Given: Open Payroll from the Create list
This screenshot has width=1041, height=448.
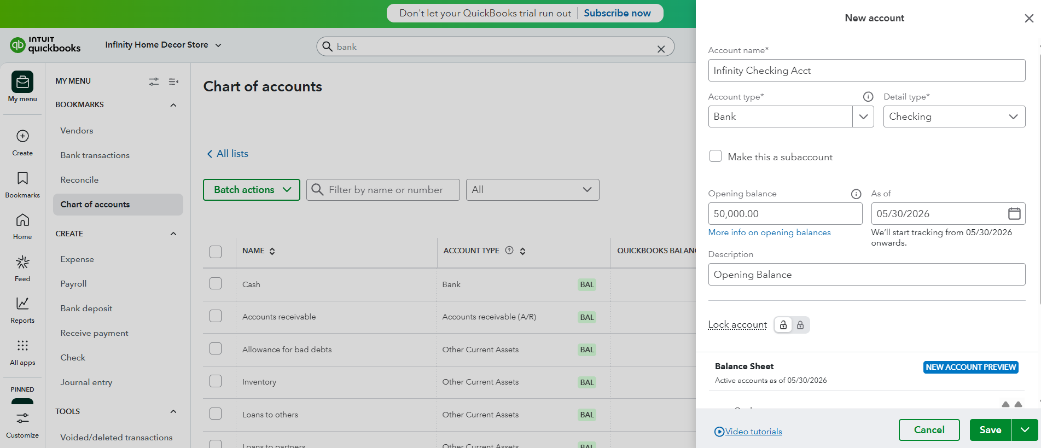Looking at the screenshot, I should pyautogui.click(x=73, y=284).
